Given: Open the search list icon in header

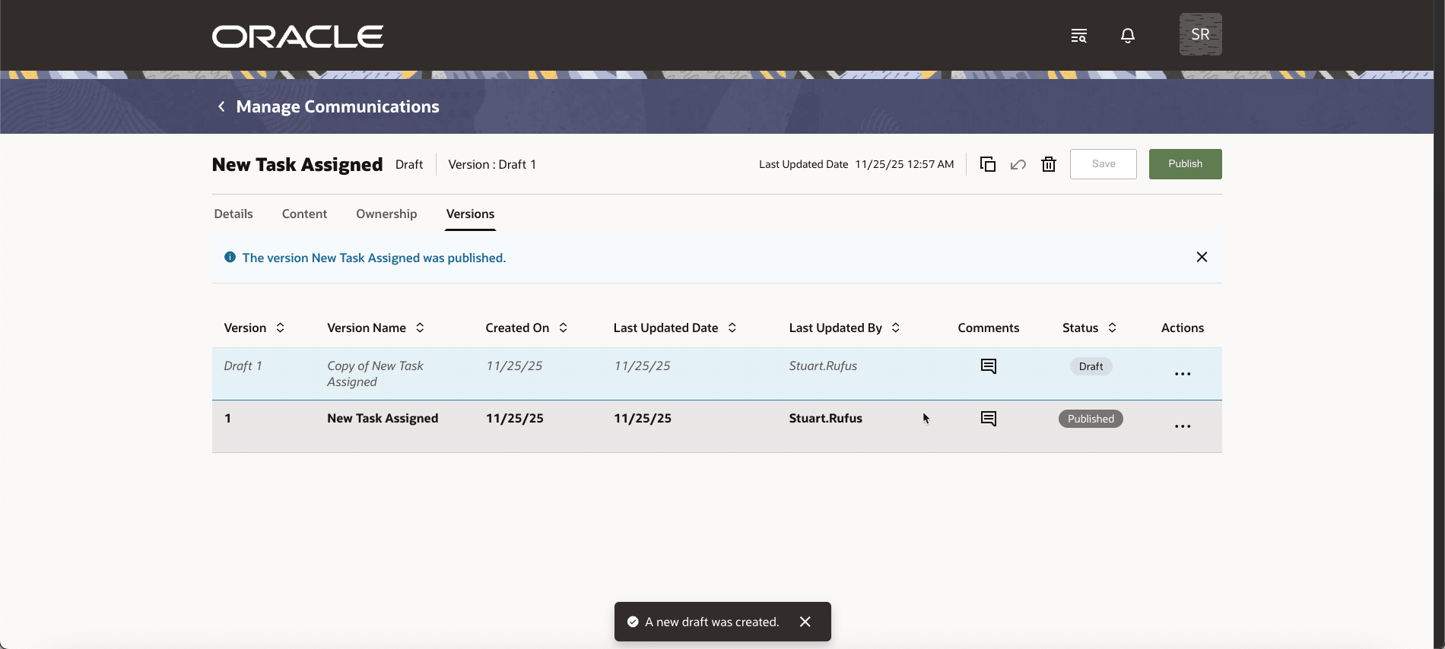Looking at the screenshot, I should (x=1078, y=35).
